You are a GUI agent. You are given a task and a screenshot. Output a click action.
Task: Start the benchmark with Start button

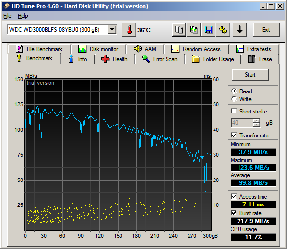pos(250,75)
